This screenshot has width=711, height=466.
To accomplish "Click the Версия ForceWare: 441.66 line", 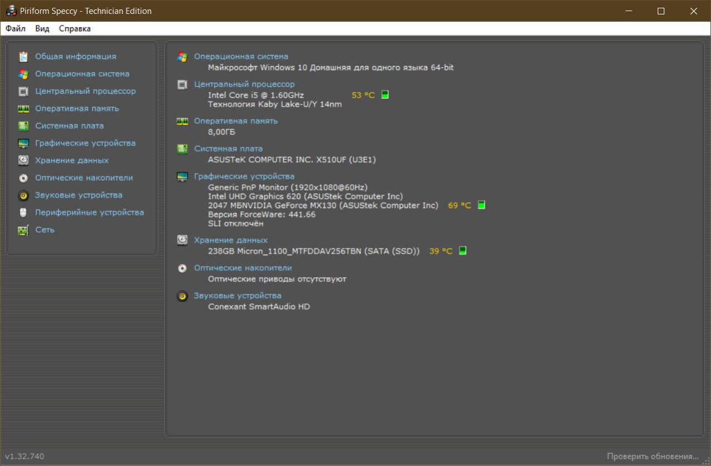I will pyautogui.click(x=262, y=214).
